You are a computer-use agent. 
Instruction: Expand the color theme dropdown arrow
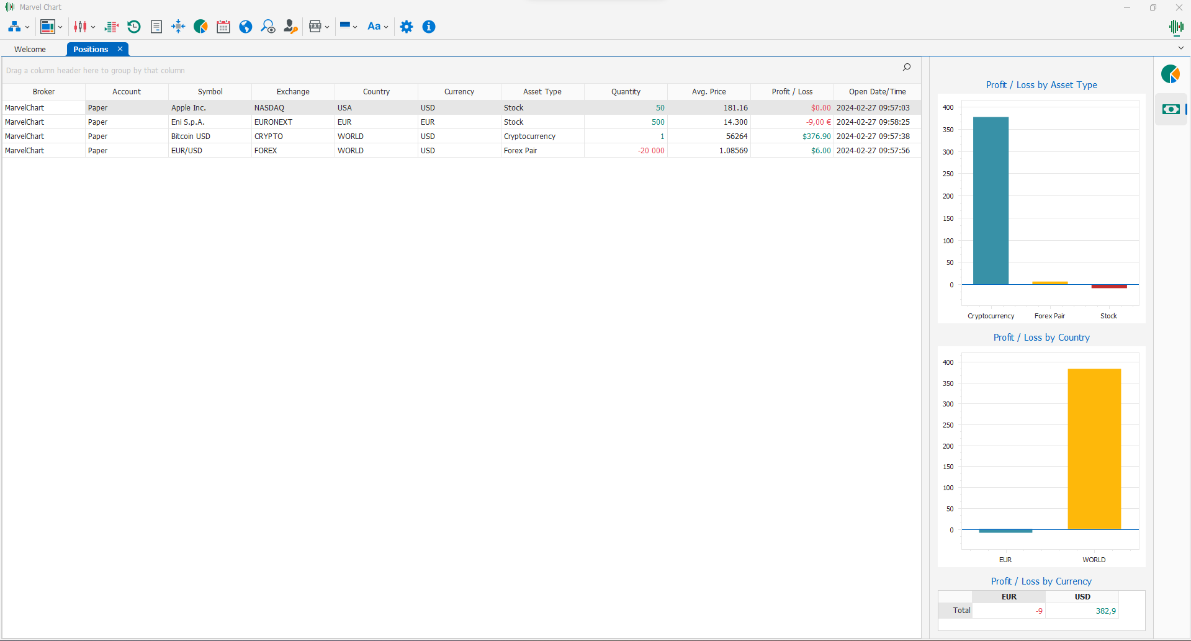pos(355,27)
